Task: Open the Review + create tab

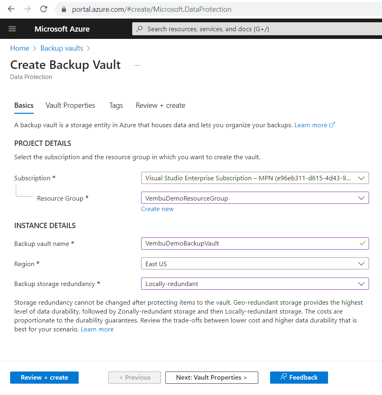Action: [x=160, y=105]
